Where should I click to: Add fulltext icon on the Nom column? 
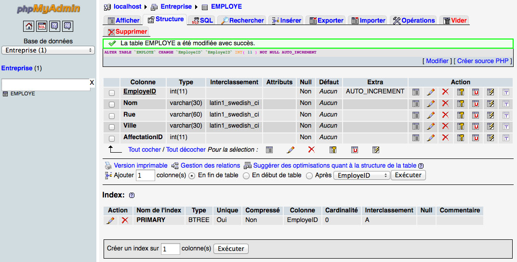pyautogui.click(x=506, y=104)
